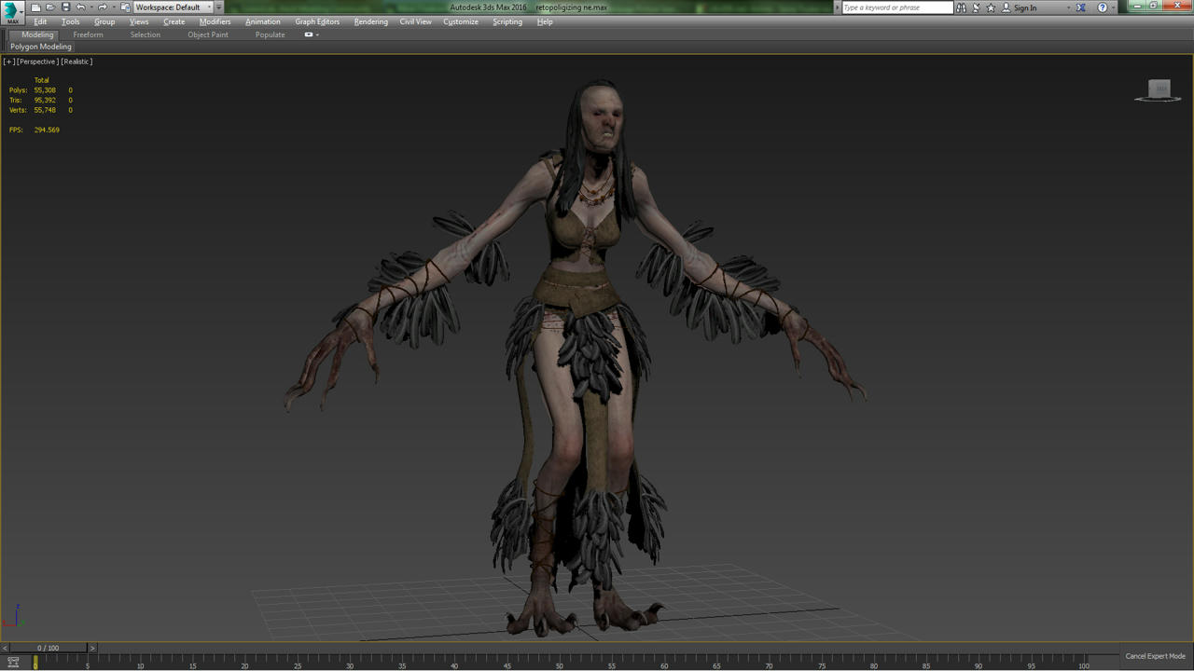1194x671 pixels.
Task: Open the viewport [+] general menu
Action: [x=9, y=62]
